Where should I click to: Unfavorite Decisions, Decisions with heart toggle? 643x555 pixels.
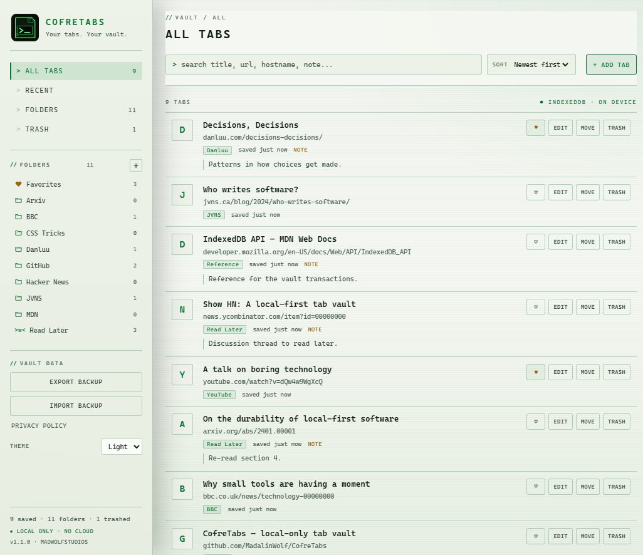click(536, 128)
